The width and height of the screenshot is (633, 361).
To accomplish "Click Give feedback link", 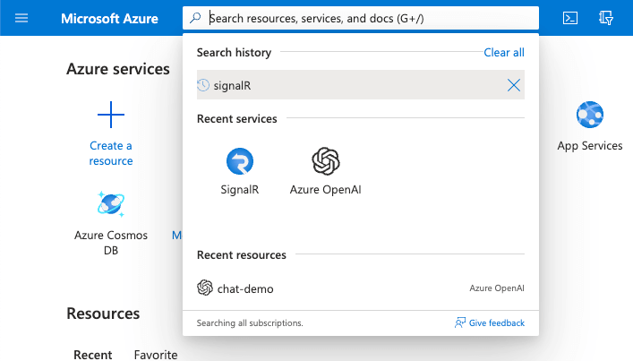I will click(x=497, y=323).
